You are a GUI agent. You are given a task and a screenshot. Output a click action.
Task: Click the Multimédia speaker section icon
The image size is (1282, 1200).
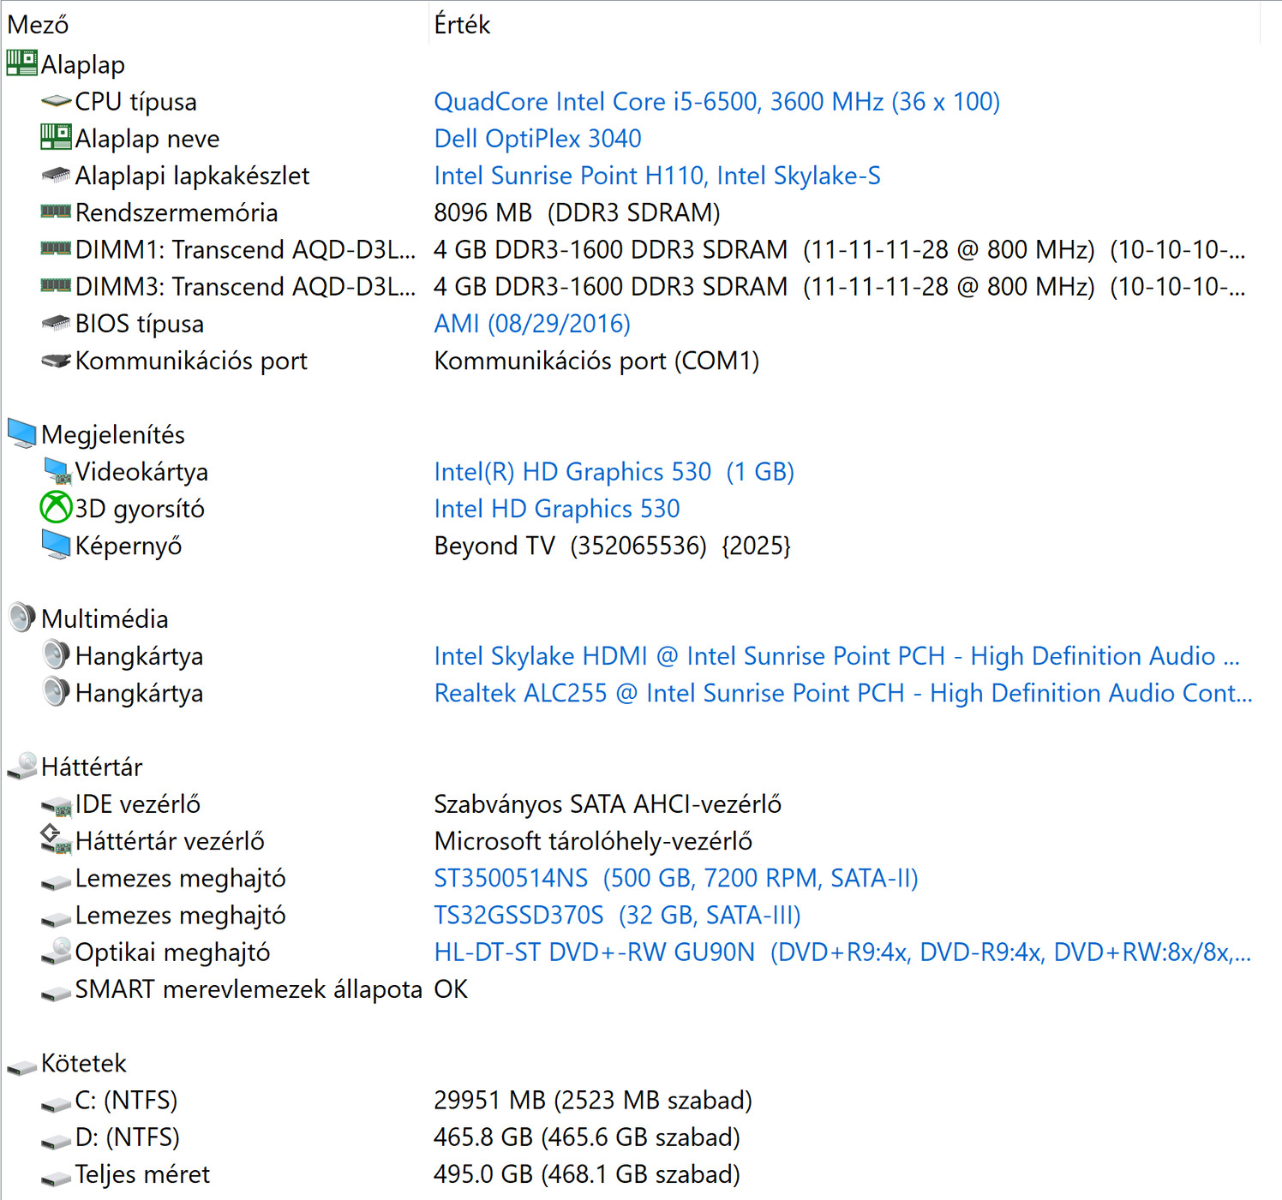(x=21, y=618)
